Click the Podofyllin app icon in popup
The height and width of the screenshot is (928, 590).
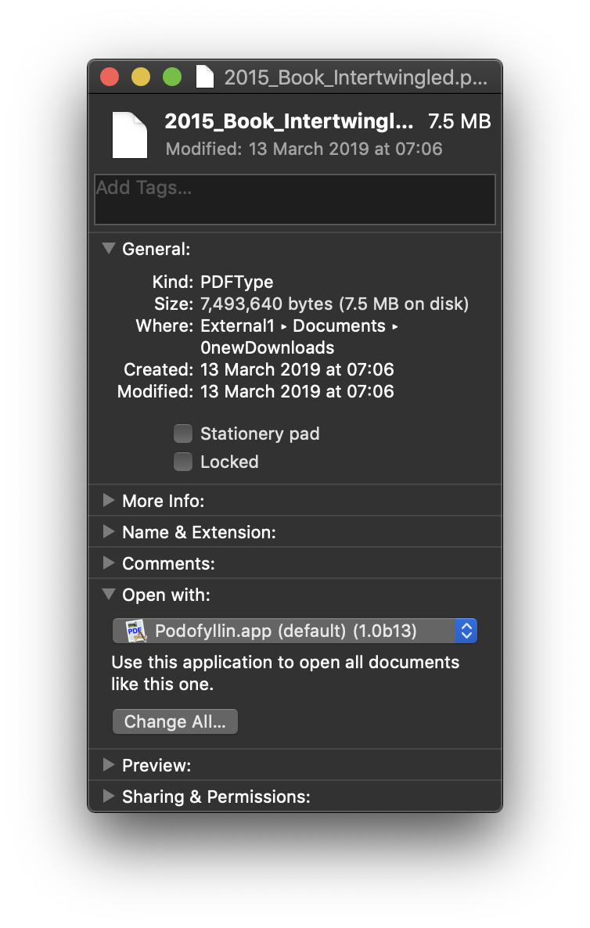tap(136, 631)
